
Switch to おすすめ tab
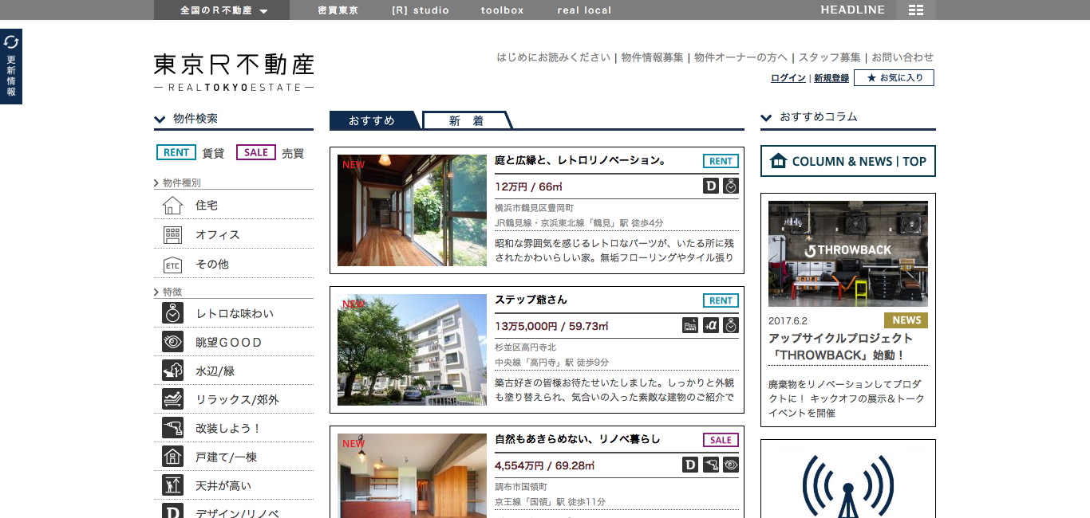click(x=373, y=120)
